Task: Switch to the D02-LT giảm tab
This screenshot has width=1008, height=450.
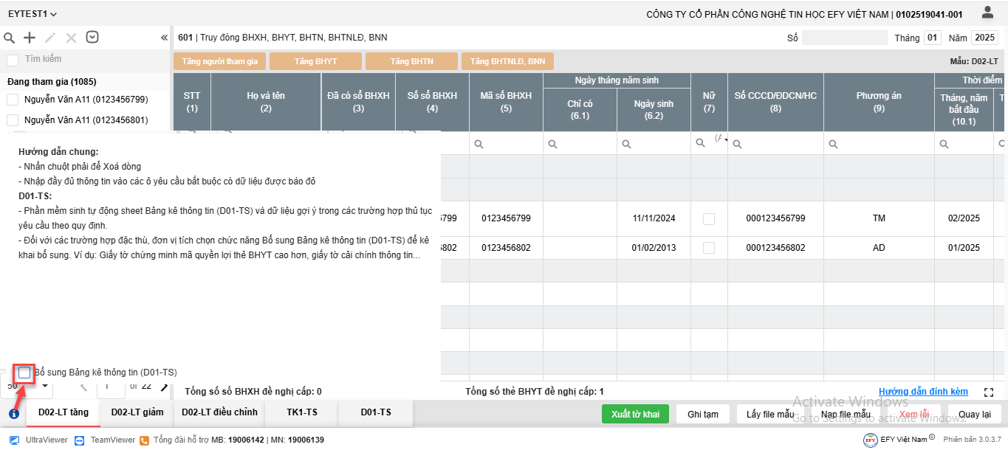Action: coord(137,412)
